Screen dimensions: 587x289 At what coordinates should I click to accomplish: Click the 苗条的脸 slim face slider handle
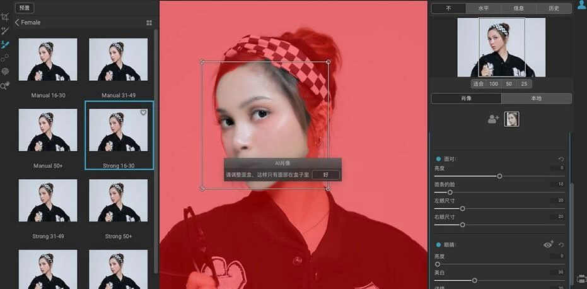point(450,192)
